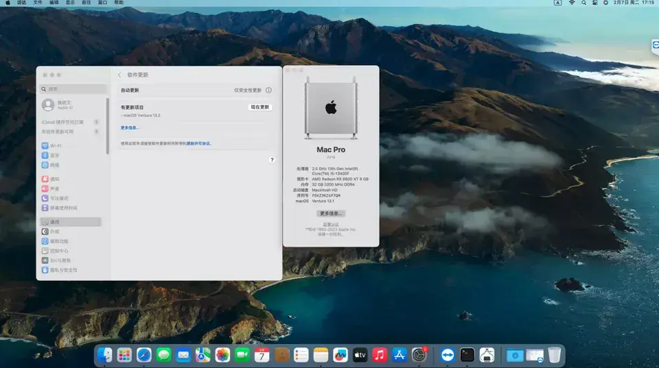This screenshot has height=368, width=659.
Task: Select 专注模式 in settings sidebar
Action: [71, 198]
